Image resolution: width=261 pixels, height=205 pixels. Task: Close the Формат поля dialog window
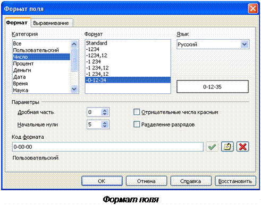(252, 8)
